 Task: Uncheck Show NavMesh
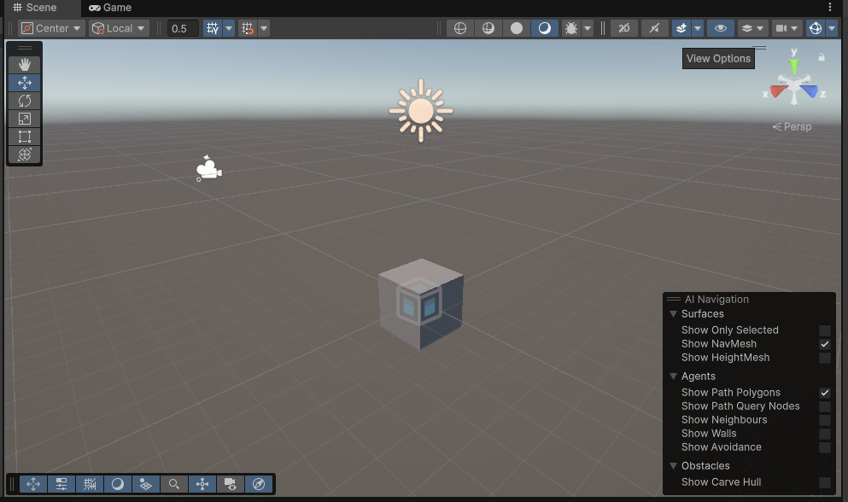[x=825, y=344]
